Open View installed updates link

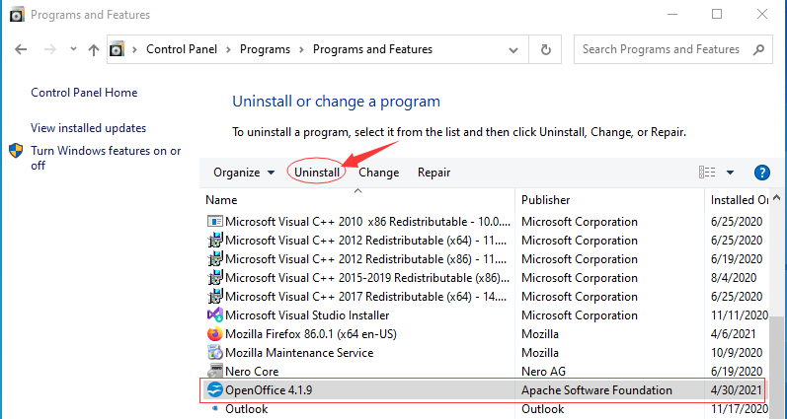tap(88, 128)
